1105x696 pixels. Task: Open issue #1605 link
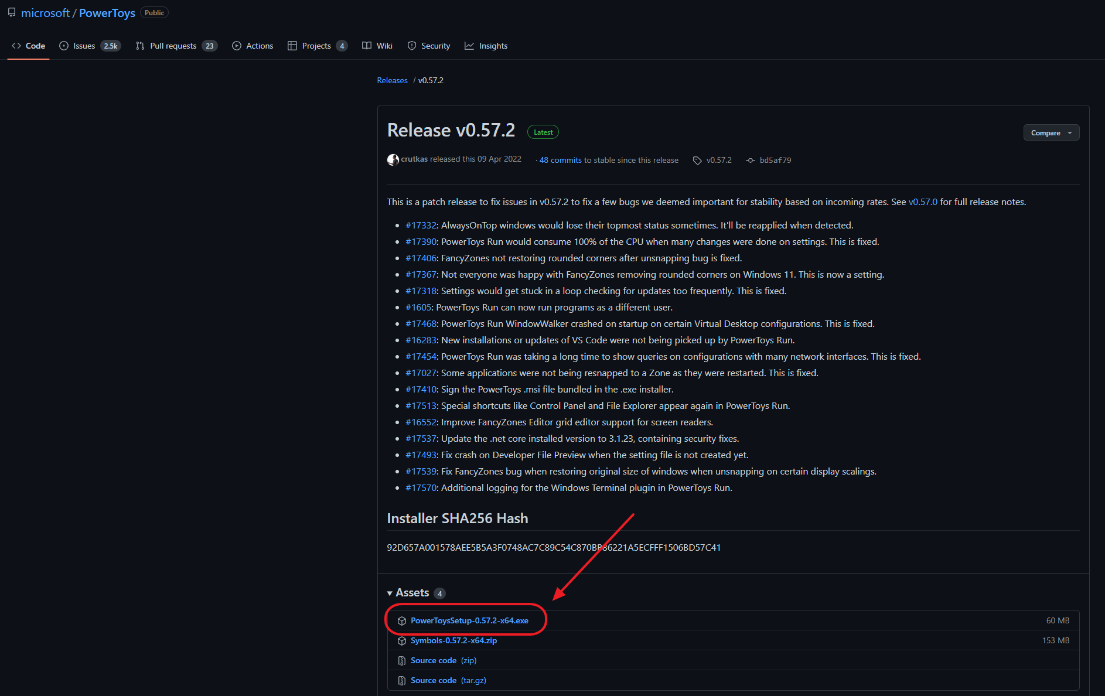click(419, 307)
